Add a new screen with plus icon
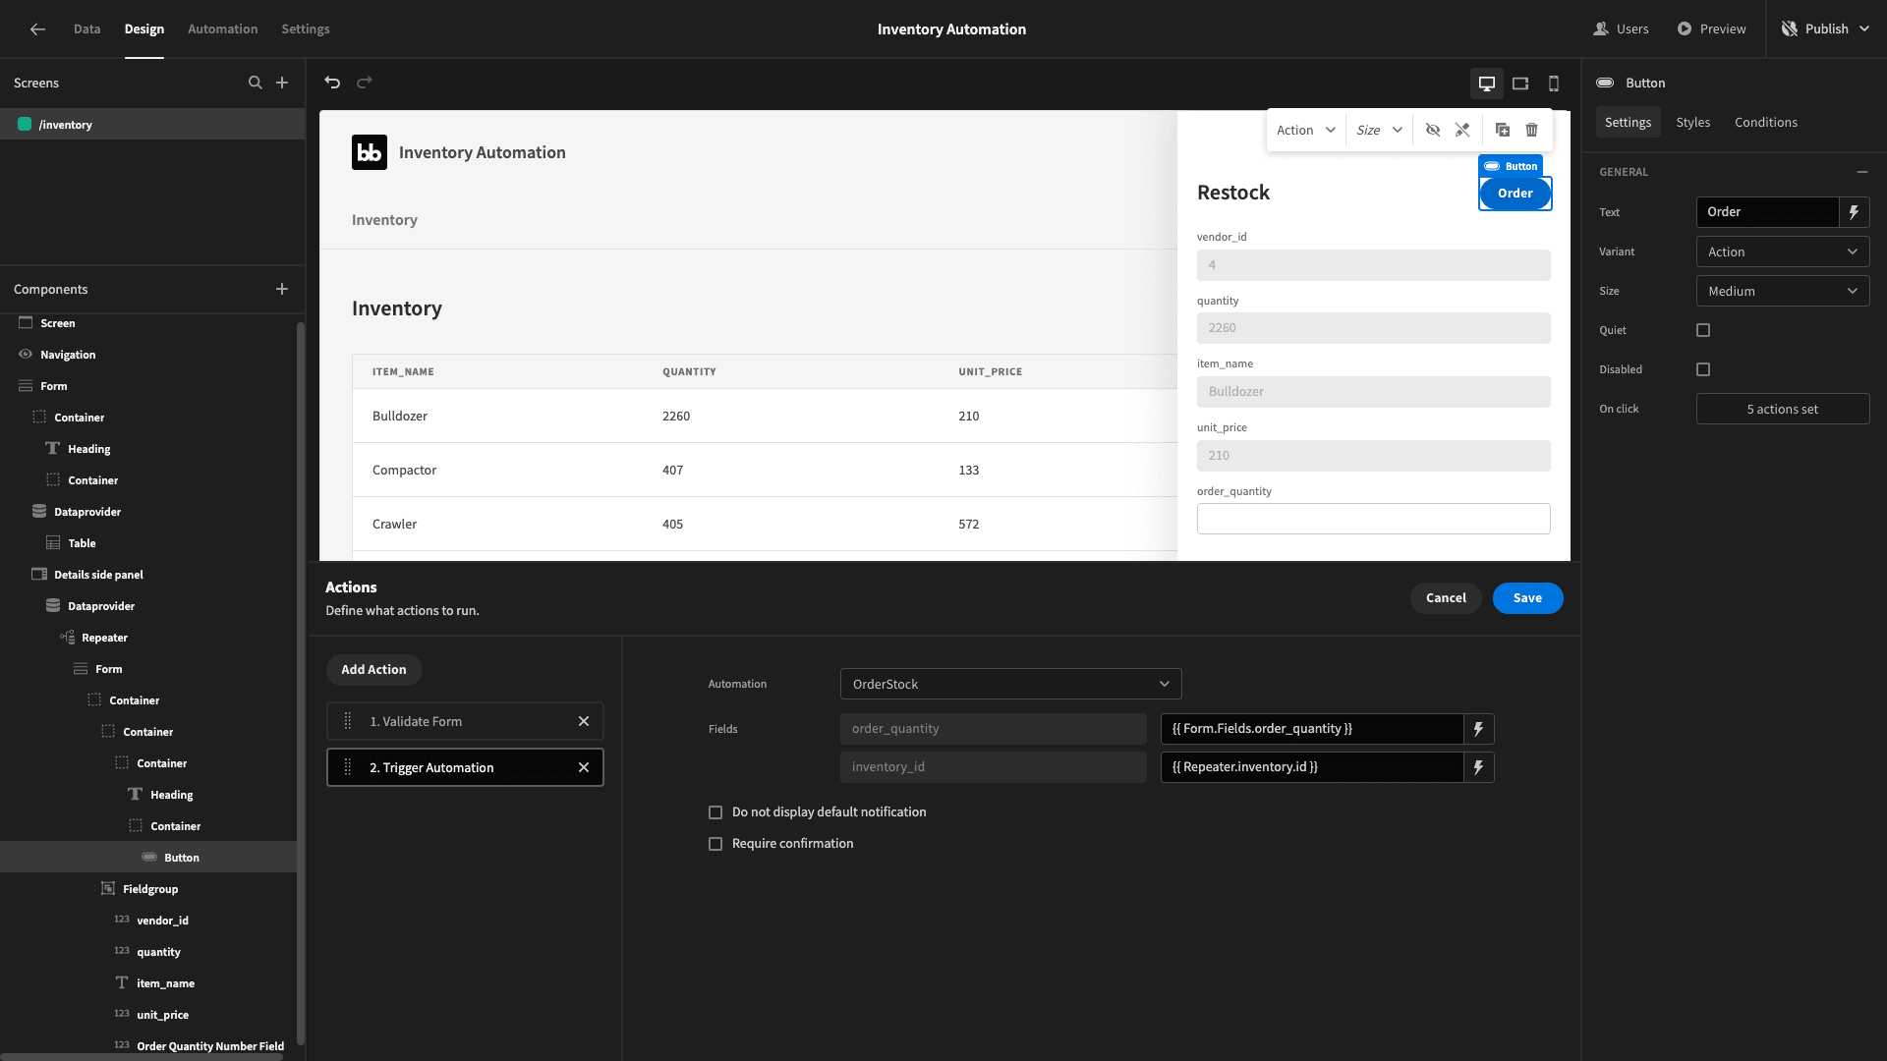This screenshot has width=1887, height=1061. (x=282, y=83)
